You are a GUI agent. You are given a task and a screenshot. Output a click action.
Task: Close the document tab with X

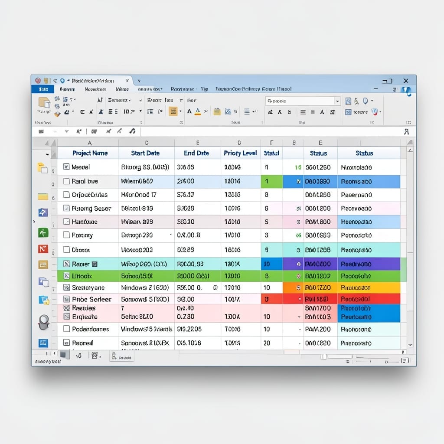127,81
